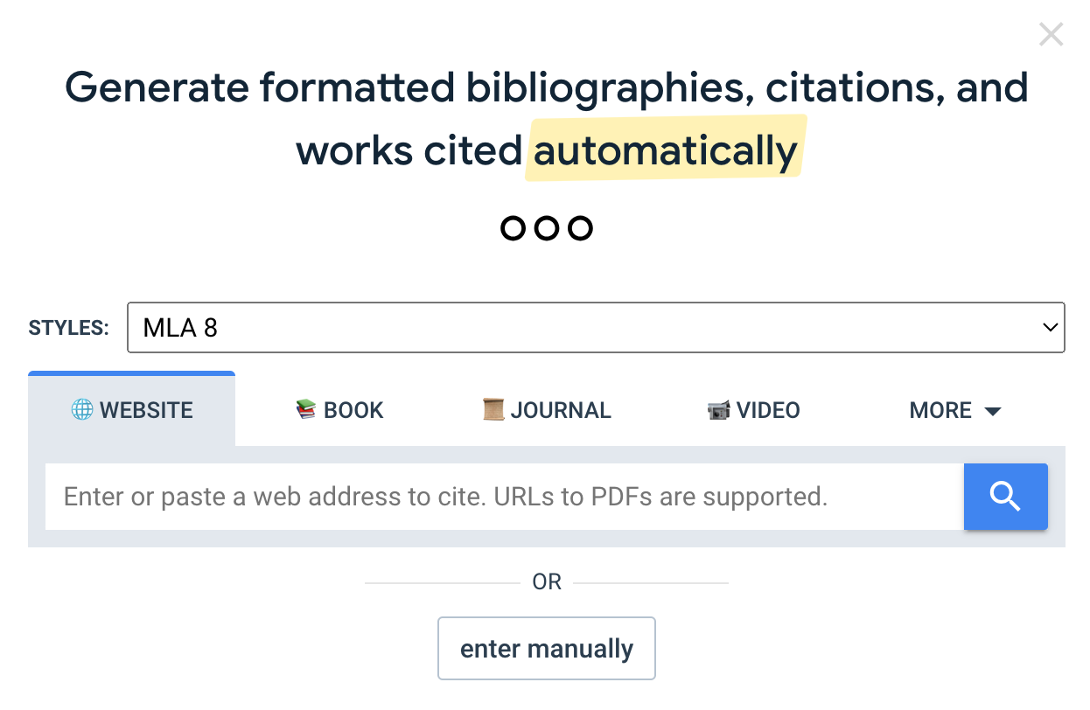
Task: Close the citation dialog with X
Action: 1051,35
